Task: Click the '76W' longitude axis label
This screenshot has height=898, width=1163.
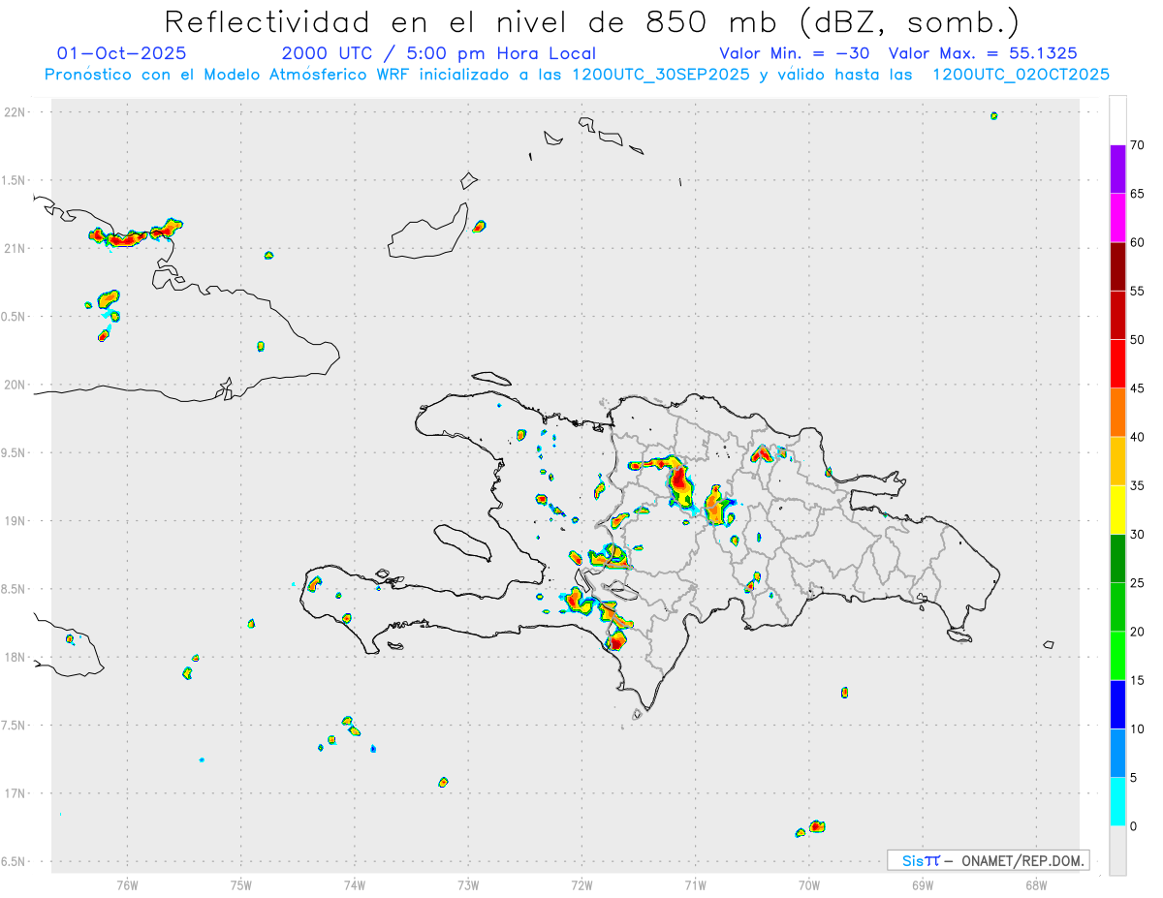Action: tap(127, 884)
